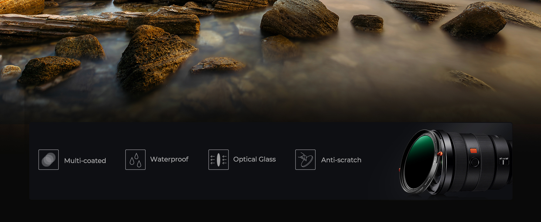This screenshot has width=541, height=222.
Task: Select the "Multi-coated" text label
Action: 85,161
